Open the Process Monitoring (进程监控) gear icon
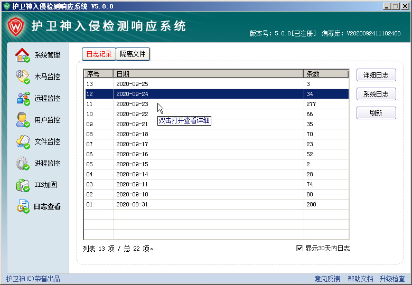Viewport: 412px width, 285px height. [22, 163]
